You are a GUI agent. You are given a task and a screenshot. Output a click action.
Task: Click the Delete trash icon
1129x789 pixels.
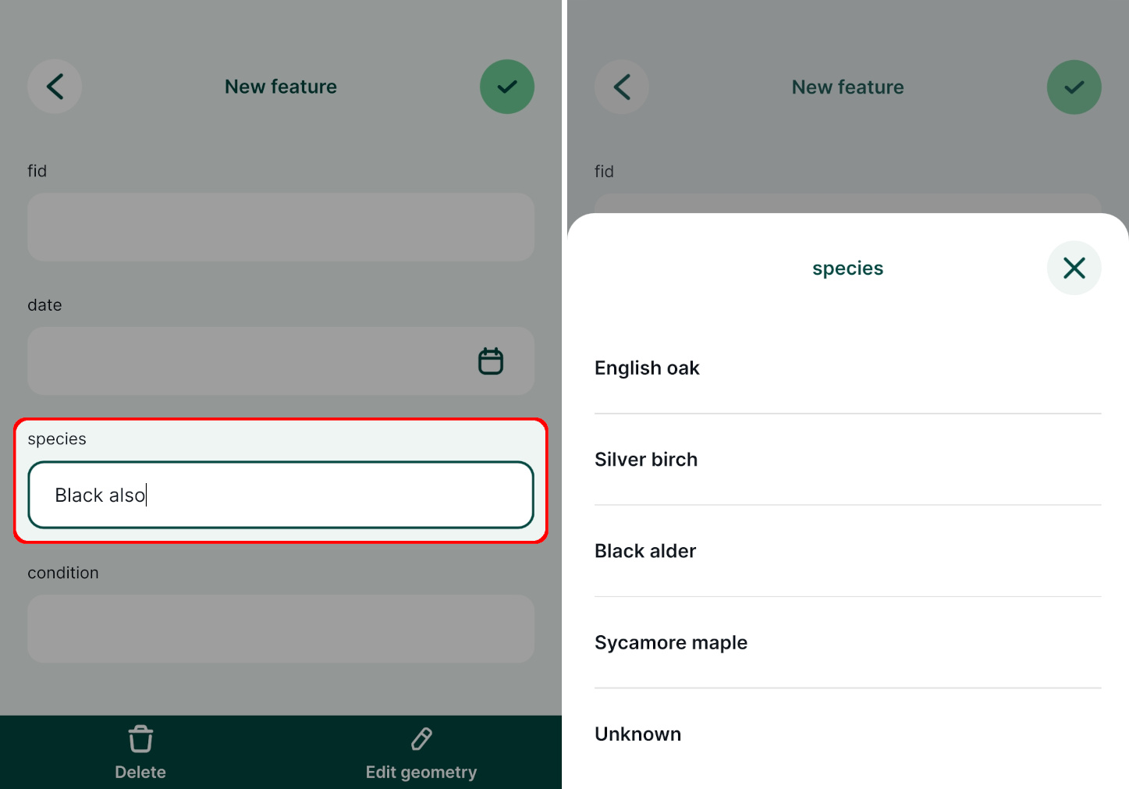[140, 738]
